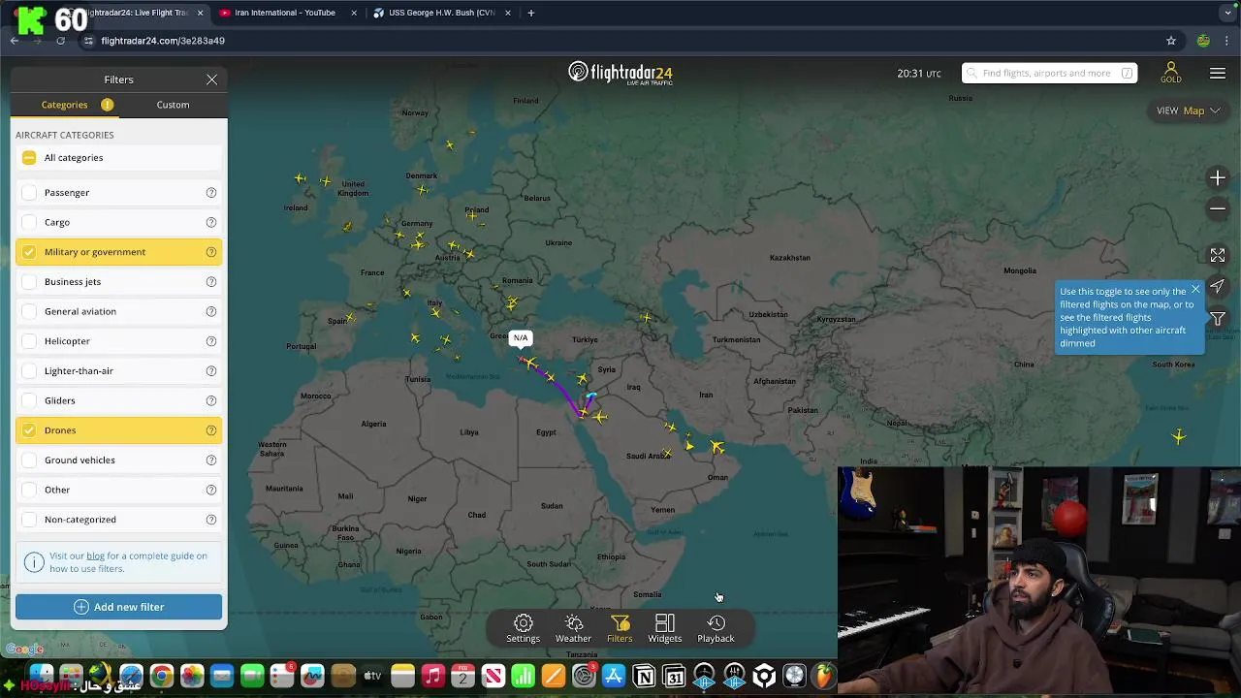Open the Weather layer button
Image resolution: width=1241 pixels, height=698 pixels.
tap(573, 628)
